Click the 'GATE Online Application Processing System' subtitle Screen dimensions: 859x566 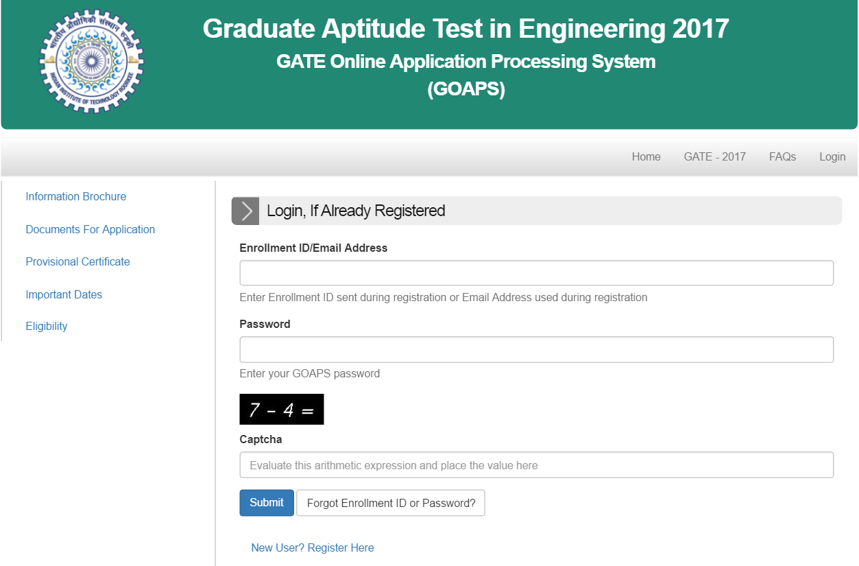465,62
